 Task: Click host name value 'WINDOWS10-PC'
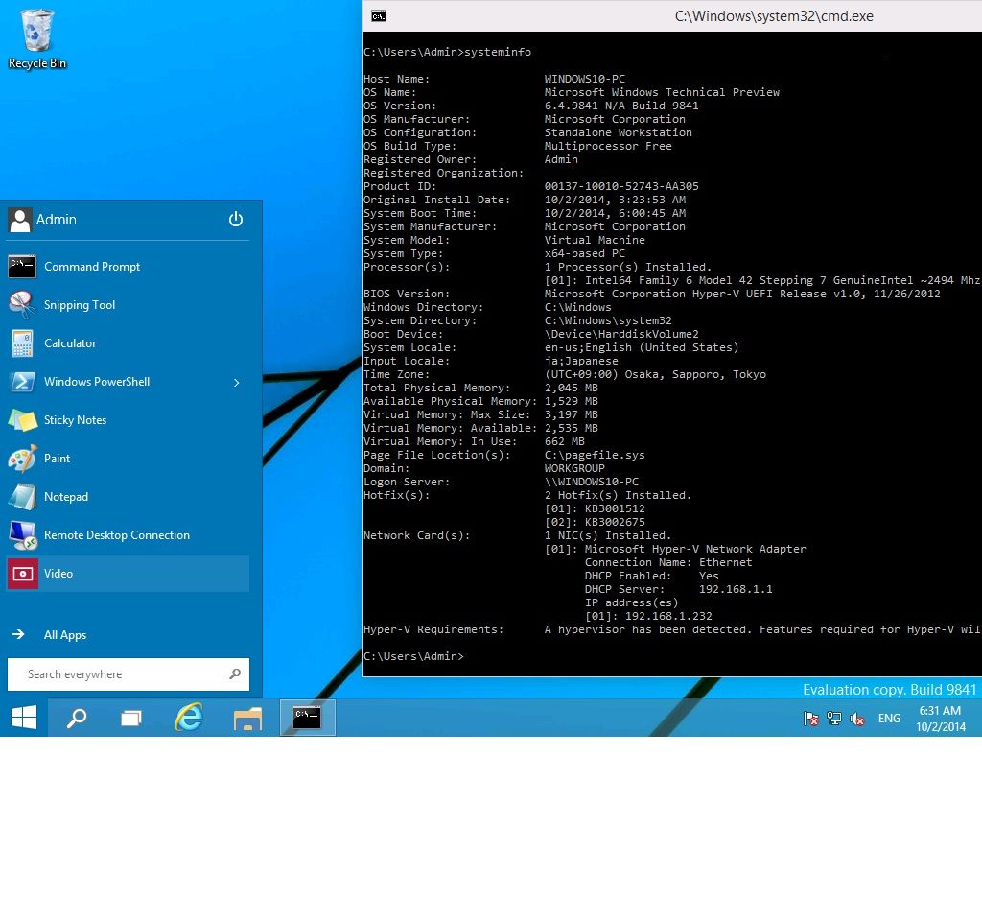584,79
